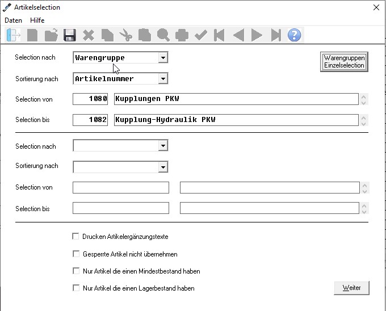Click the Artikelselection title bar app icon

(x=7, y=7)
